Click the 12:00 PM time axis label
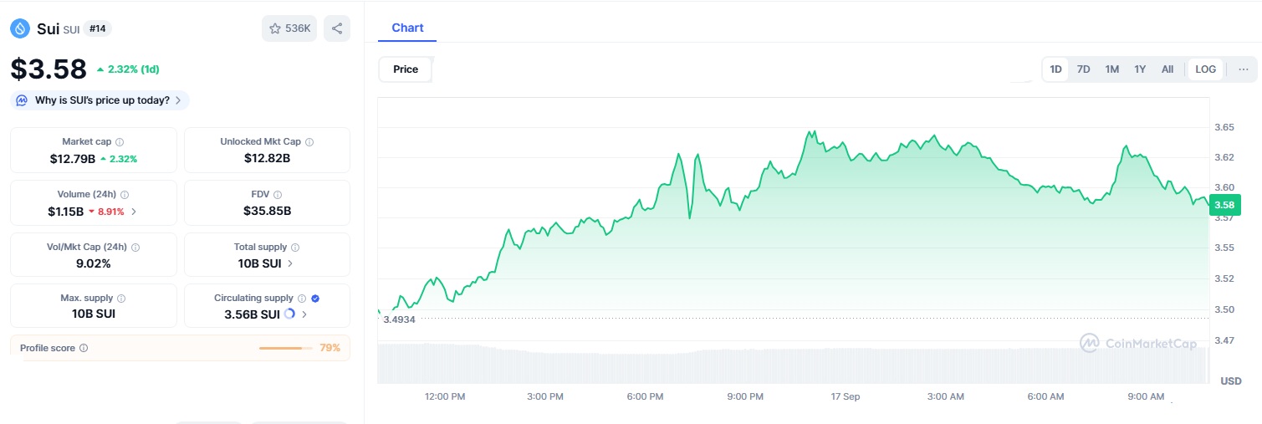 445,396
